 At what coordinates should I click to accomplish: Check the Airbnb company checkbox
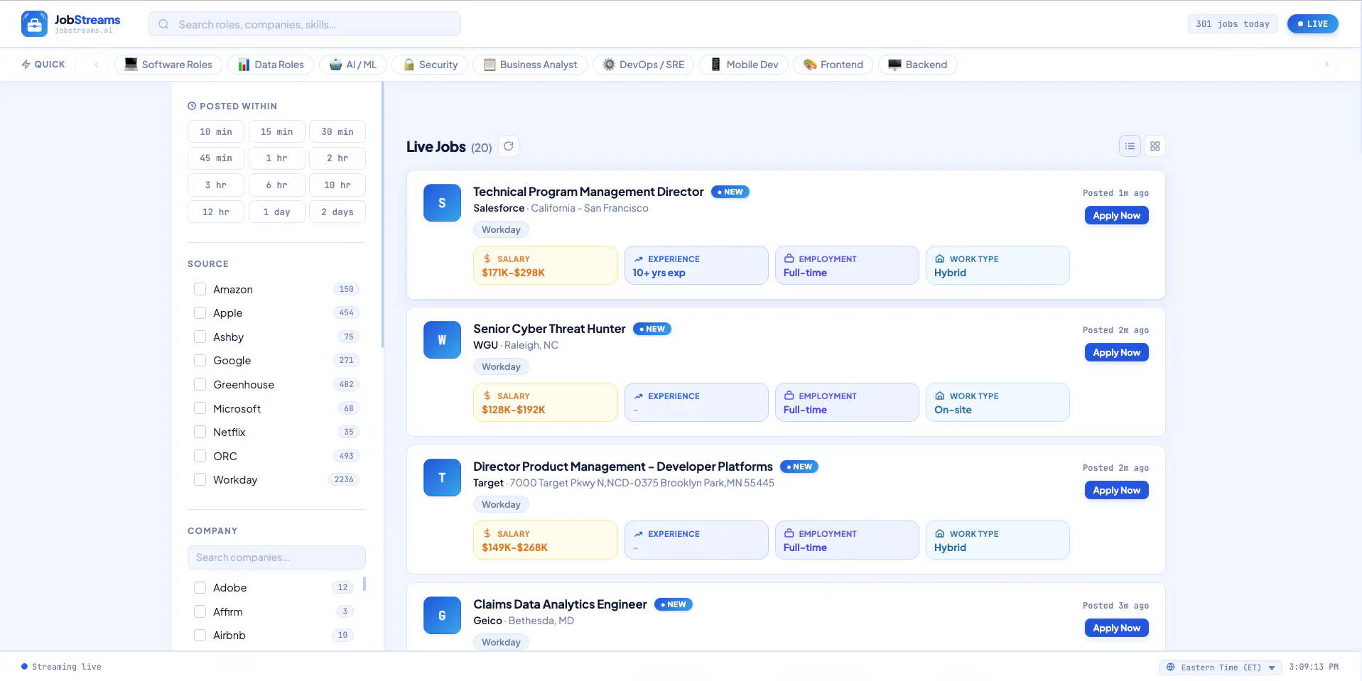click(200, 636)
